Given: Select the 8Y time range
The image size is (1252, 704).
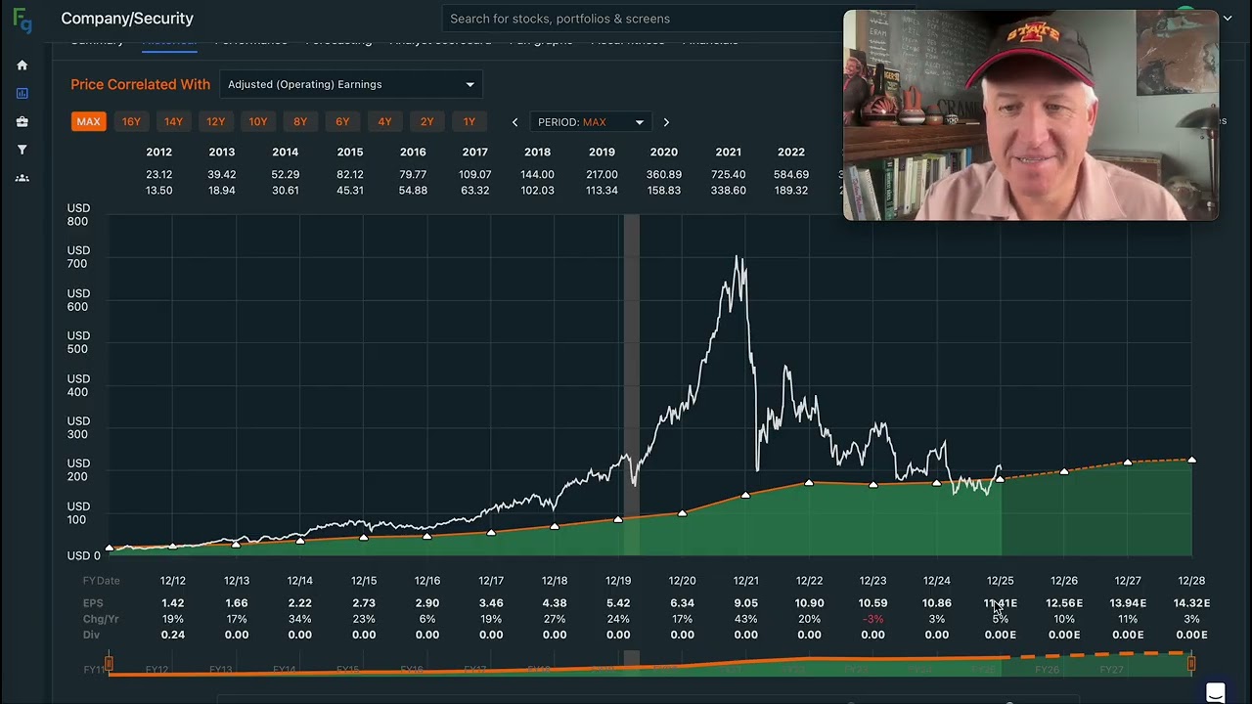Looking at the screenshot, I should click(300, 122).
